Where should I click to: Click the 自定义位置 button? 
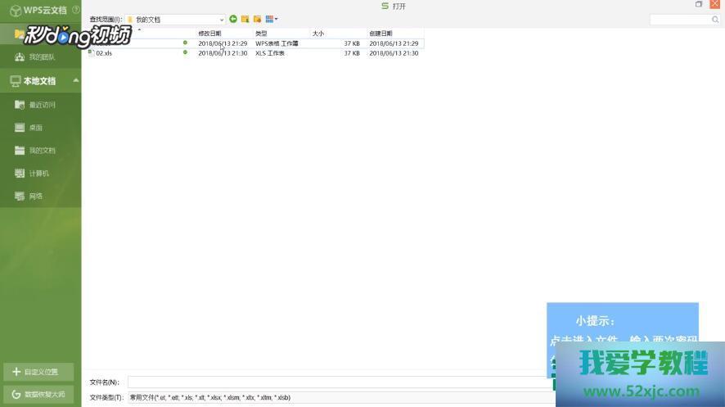coord(38,372)
